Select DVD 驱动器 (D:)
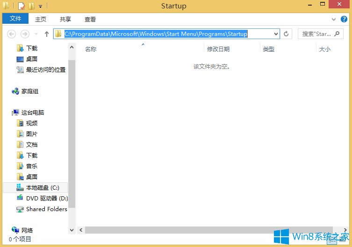Screen dimensions: 352x247 [47, 199]
